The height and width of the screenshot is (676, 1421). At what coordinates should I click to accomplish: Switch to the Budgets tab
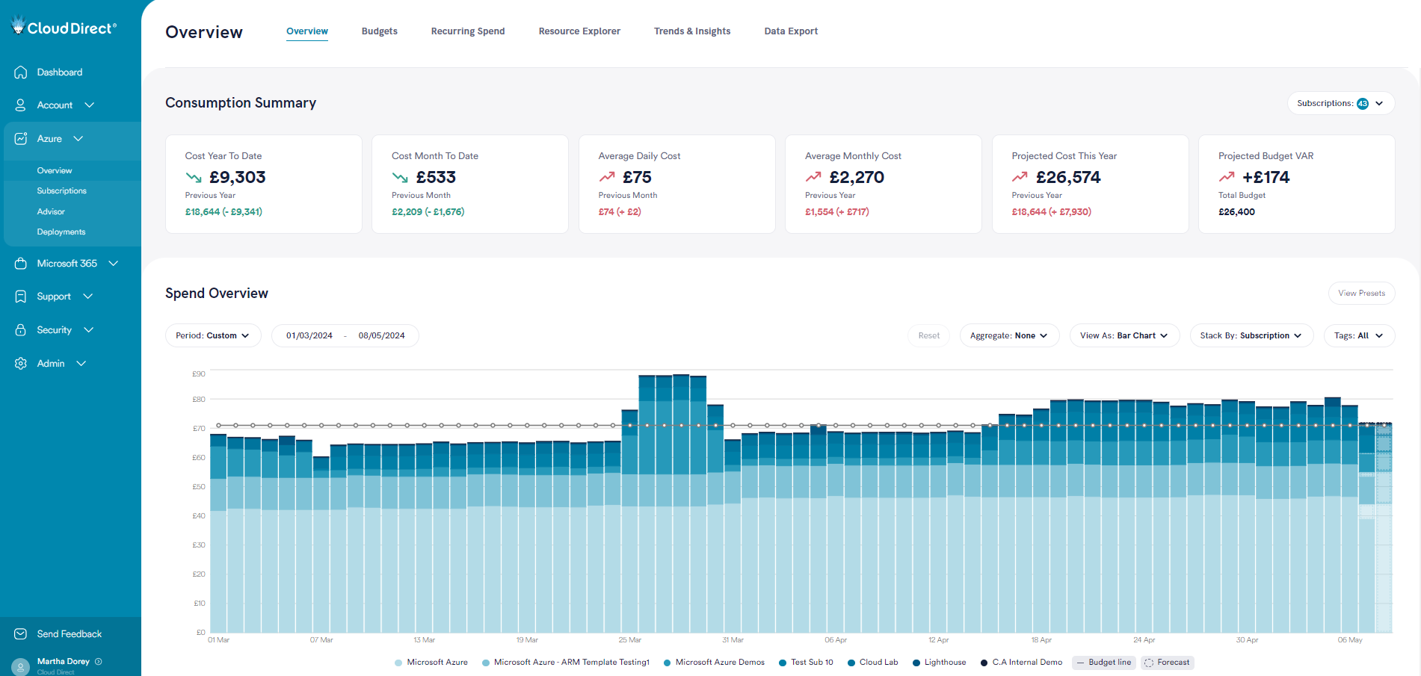pos(380,31)
